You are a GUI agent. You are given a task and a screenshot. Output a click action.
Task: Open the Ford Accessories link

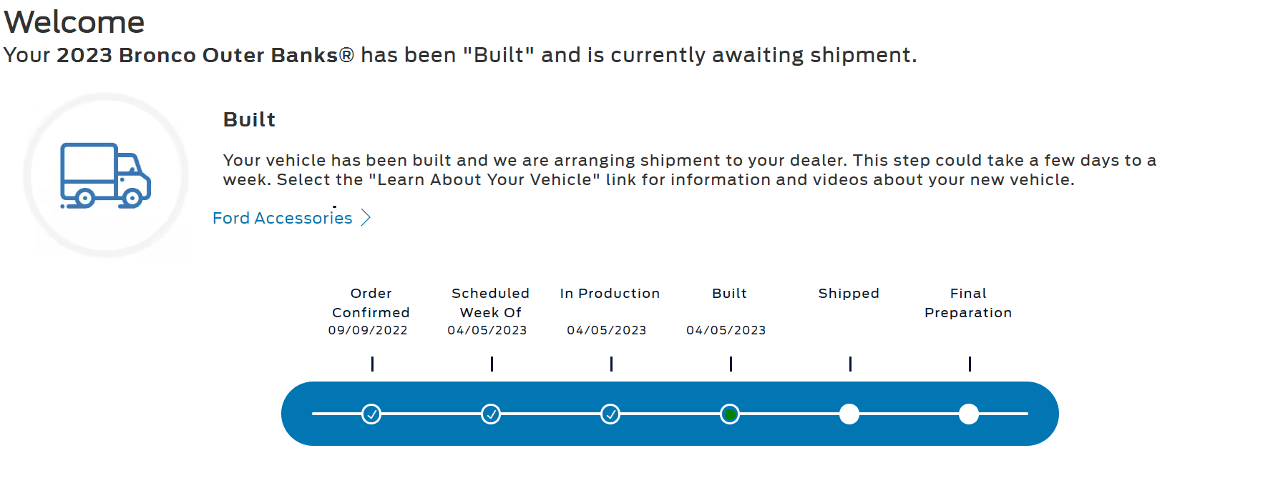pos(283,218)
